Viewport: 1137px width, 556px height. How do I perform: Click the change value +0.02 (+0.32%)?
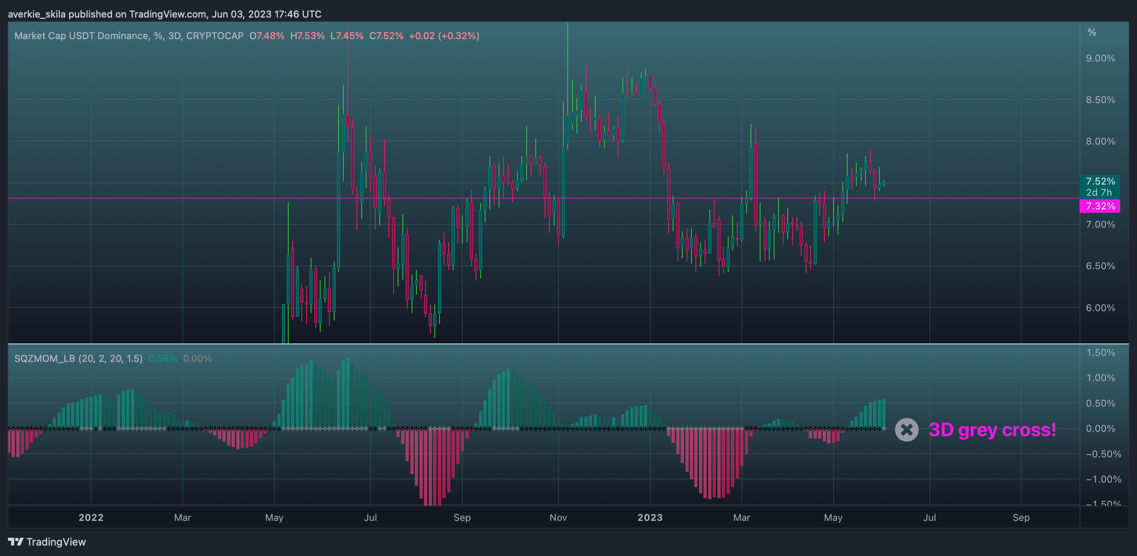click(444, 36)
